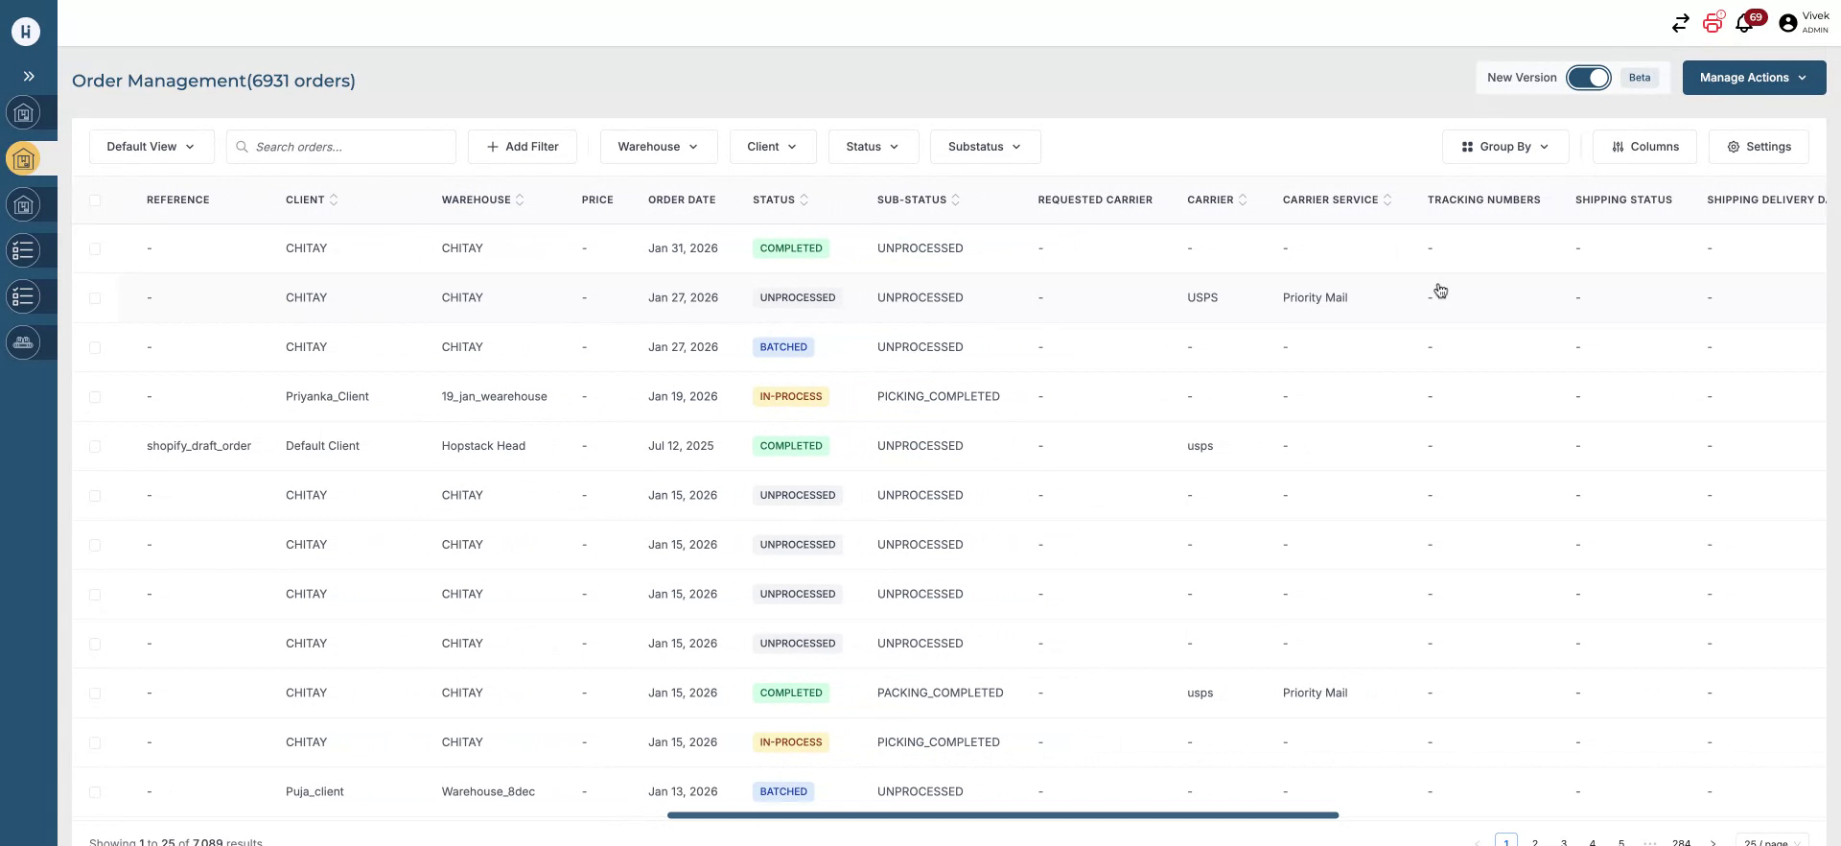
Task: Expand the Group By dropdown
Action: click(1504, 147)
